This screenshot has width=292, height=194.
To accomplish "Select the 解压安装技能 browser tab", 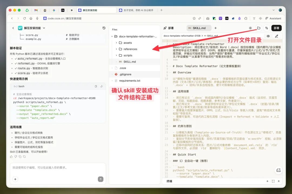I will tap(97, 10).
